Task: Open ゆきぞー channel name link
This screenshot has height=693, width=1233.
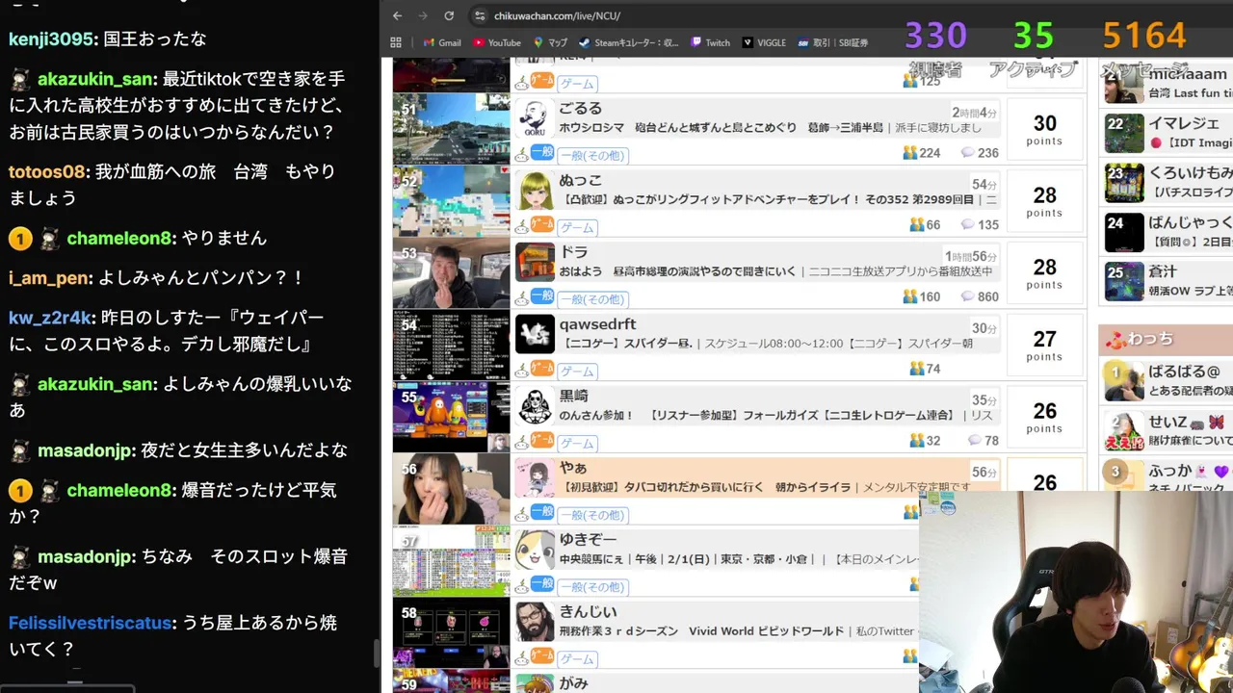Action: (x=589, y=540)
